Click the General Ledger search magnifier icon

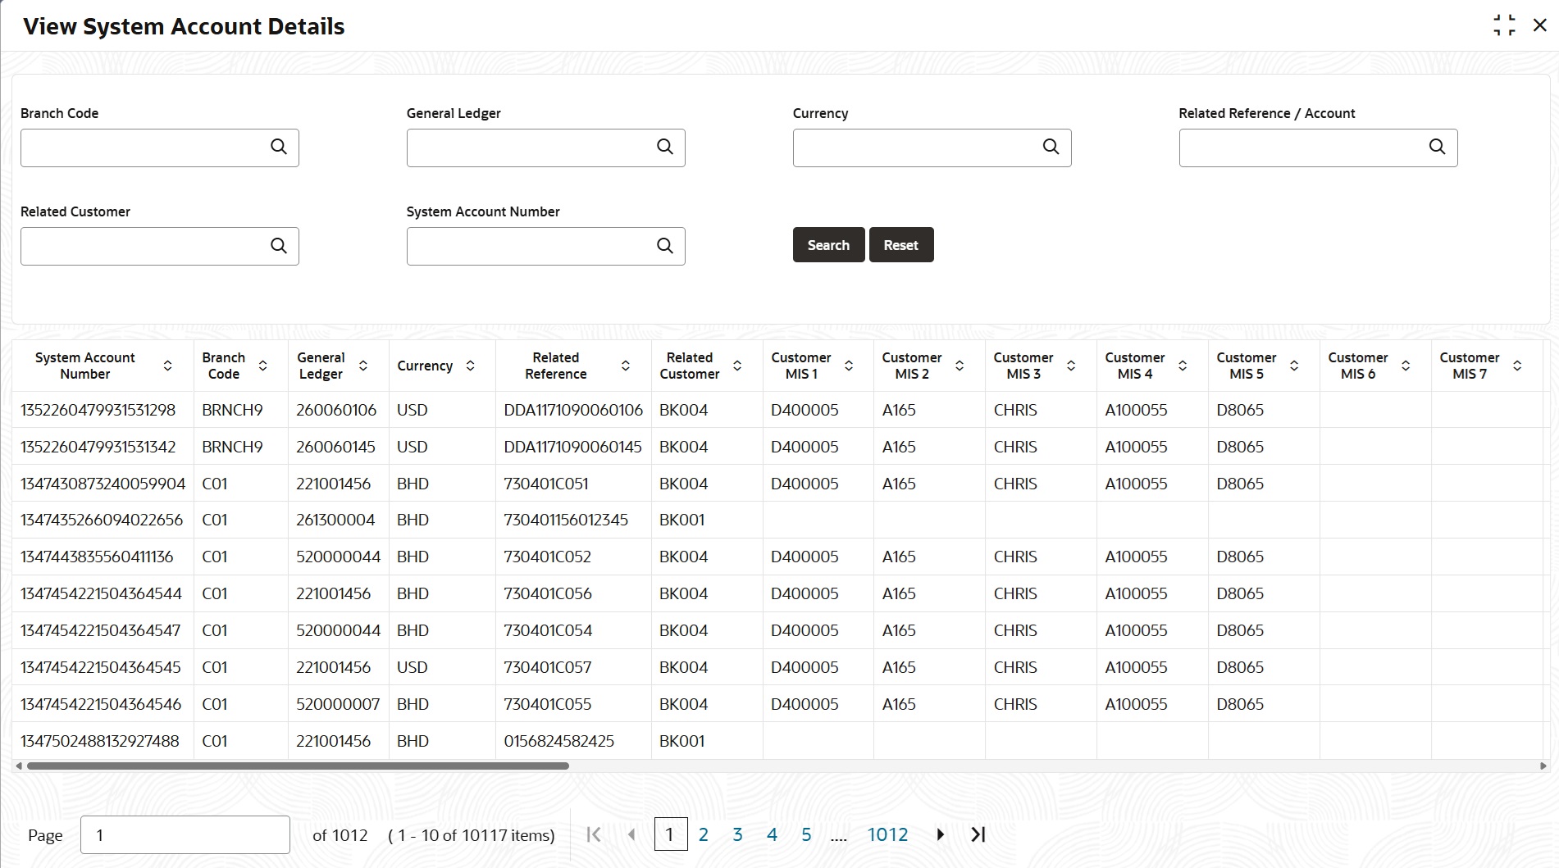click(665, 147)
